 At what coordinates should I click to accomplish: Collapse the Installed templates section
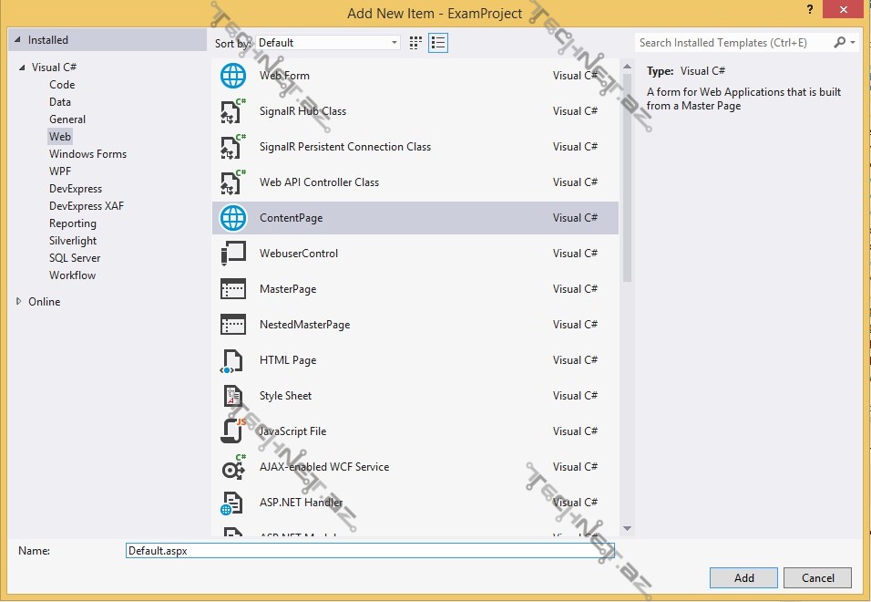pos(16,40)
